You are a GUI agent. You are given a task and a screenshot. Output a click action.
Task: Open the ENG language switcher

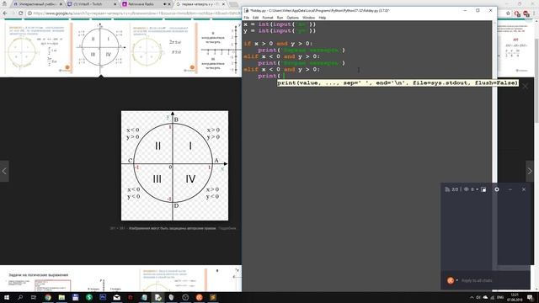click(x=500, y=297)
